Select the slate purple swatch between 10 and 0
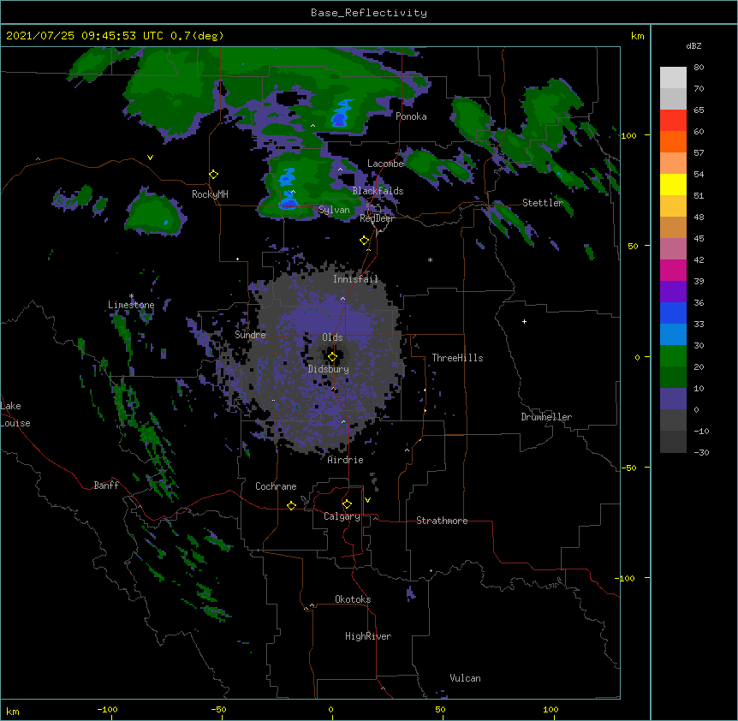Viewport: 738px width, 721px height. point(673,399)
